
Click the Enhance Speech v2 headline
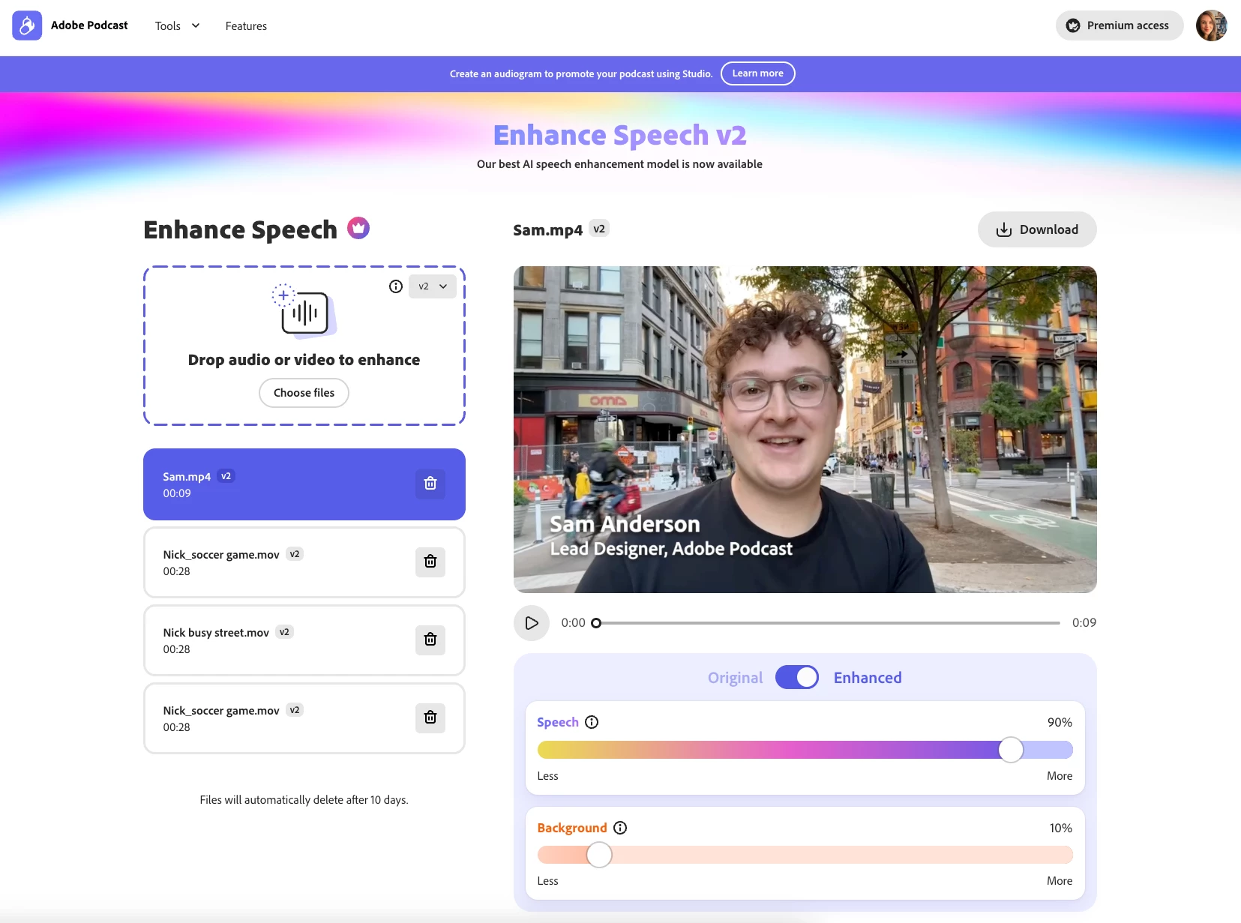point(620,135)
